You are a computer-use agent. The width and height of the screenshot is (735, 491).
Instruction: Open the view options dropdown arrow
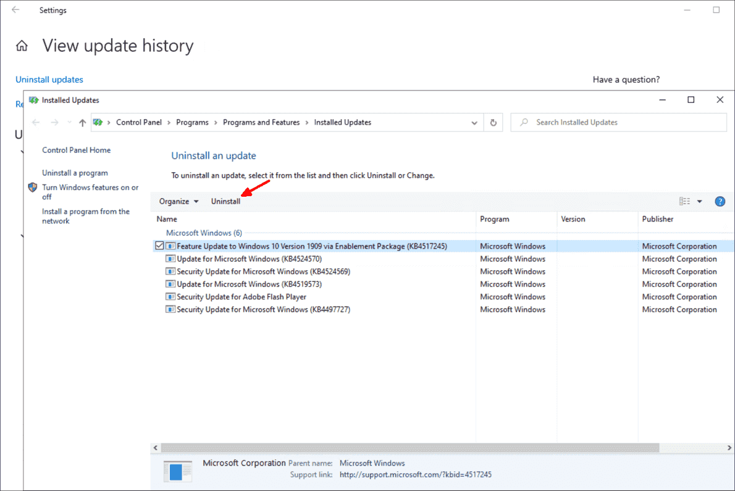coord(699,202)
